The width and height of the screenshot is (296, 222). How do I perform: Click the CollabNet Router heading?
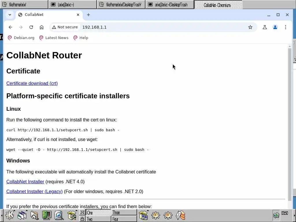click(44, 55)
